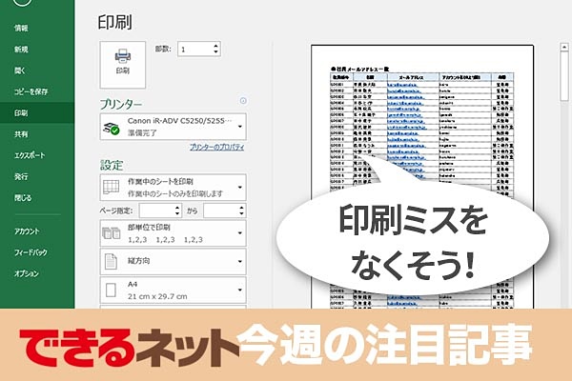Open the 共有 sidebar entry
The image size is (572, 381).
[x=21, y=134]
